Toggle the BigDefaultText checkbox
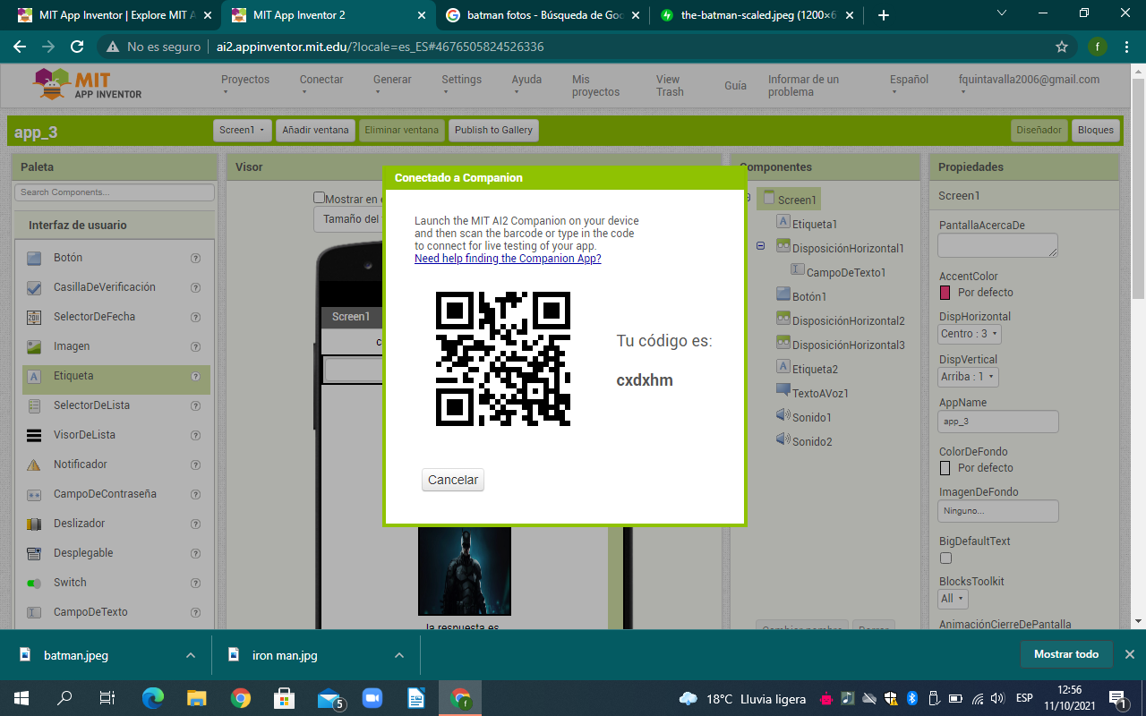The image size is (1146, 716). click(945, 558)
